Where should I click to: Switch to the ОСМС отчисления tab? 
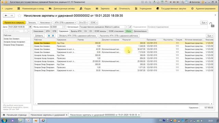tap(116, 31)
